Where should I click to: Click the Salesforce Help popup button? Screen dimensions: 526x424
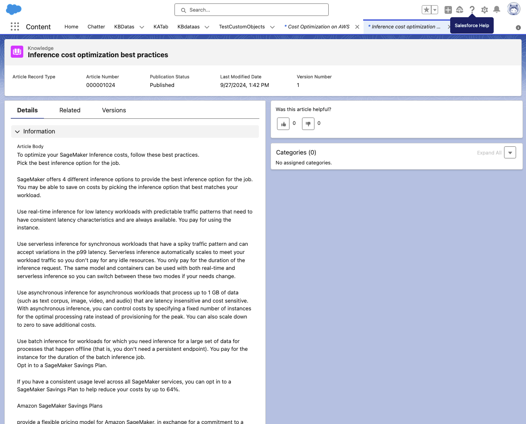[x=472, y=25]
